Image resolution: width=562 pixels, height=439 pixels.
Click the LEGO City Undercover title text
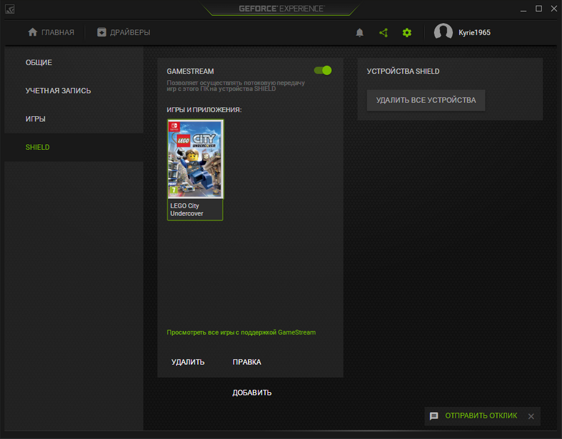[186, 210]
